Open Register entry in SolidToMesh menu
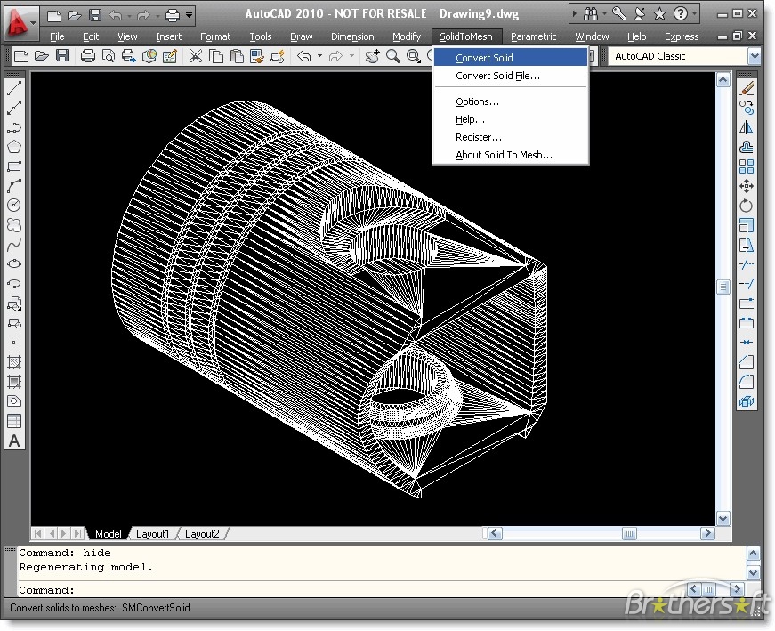Image resolution: width=775 pixels, height=631 pixels. point(511,137)
